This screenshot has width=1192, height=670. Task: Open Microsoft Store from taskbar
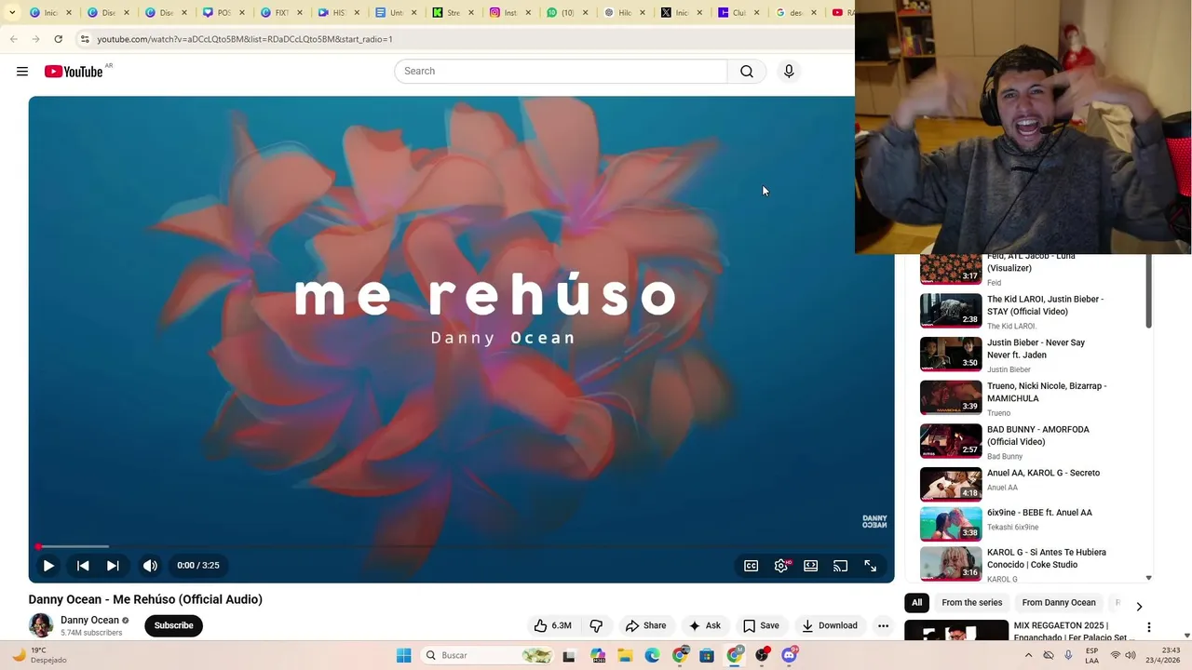click(x=707, y=655)
